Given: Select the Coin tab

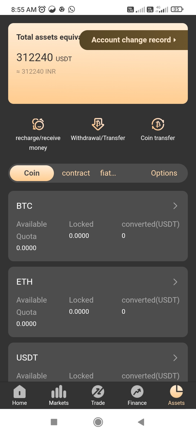Looking at the screenshot, I should tap(32, 173).
